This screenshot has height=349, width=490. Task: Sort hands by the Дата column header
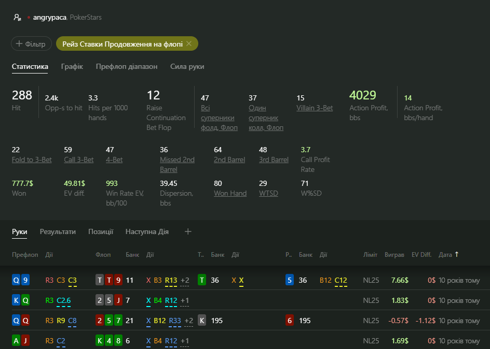point(445,255)
